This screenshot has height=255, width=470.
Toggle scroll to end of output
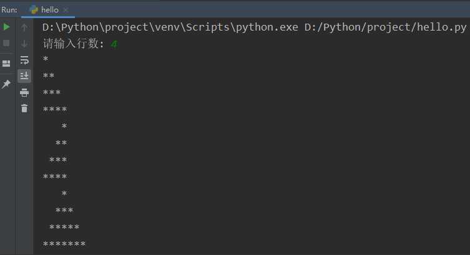(24, 75)
